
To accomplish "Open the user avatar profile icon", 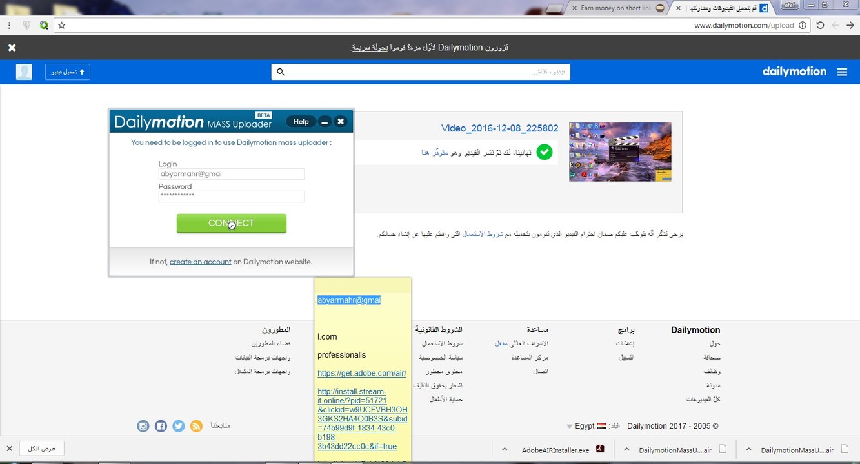I will point(24,72).
